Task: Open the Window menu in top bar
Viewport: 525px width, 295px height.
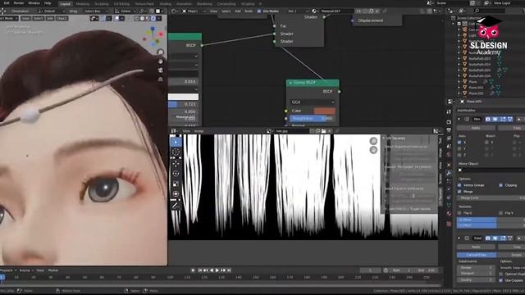Action: (x=34, y=3)
